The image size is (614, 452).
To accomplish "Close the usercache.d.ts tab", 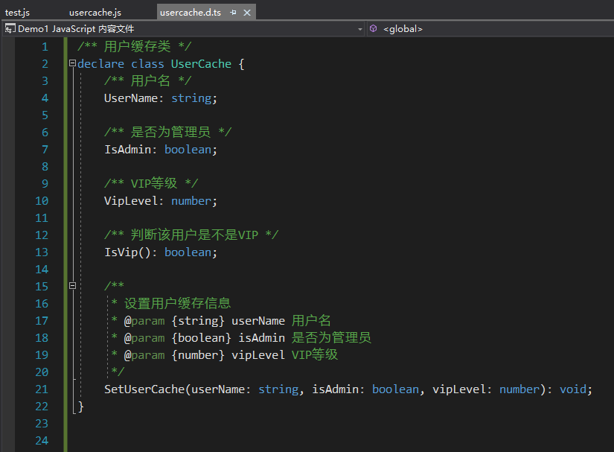I will [248, 13].
